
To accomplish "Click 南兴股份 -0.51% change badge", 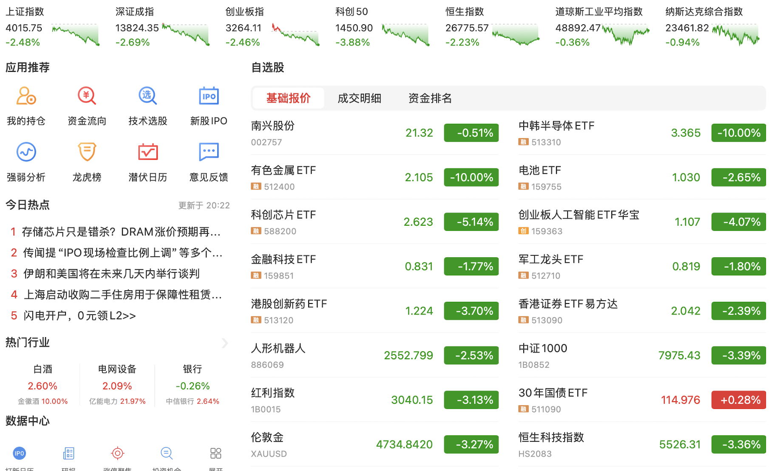I will pos(471,133).
